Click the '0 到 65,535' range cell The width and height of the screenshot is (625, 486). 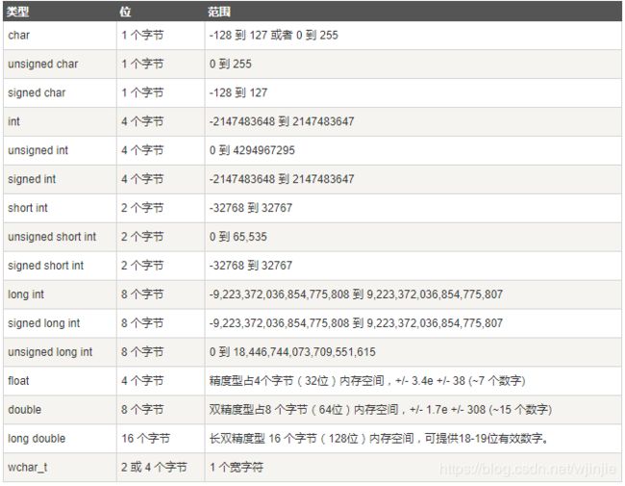click(x=413, y=237)
